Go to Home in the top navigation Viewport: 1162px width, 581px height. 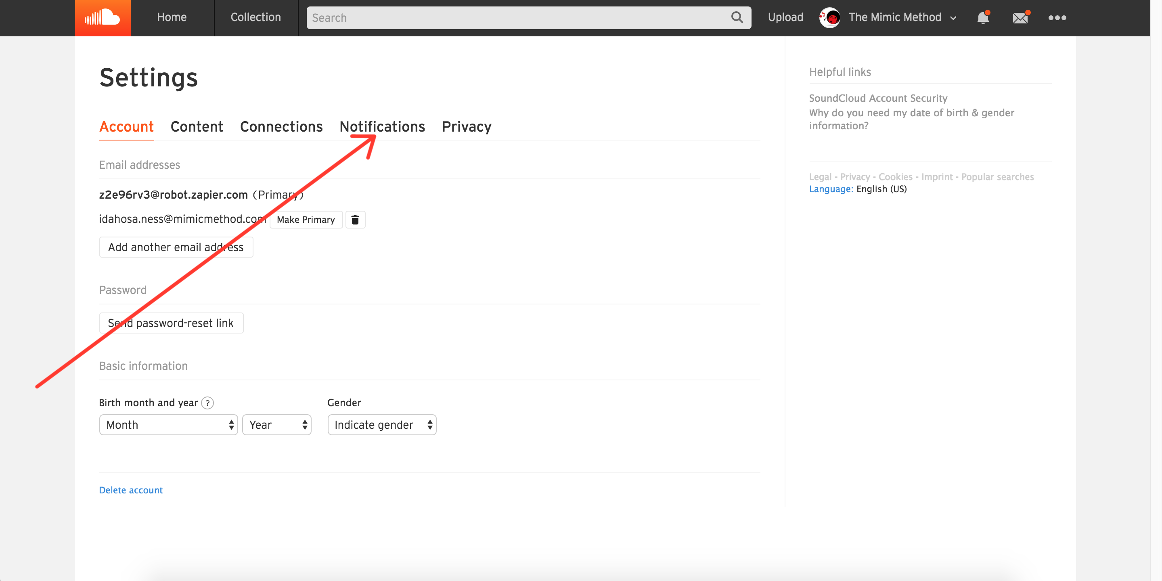click(172, 18)
